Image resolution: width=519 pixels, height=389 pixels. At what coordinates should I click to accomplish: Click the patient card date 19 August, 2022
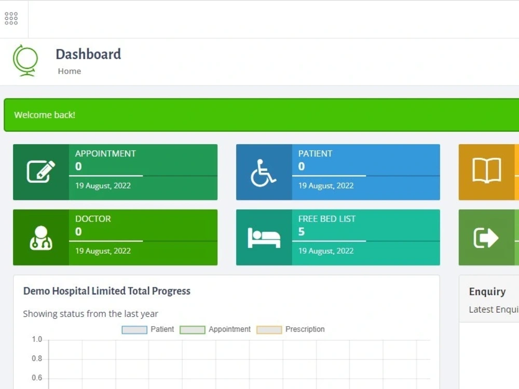(326, 186)
